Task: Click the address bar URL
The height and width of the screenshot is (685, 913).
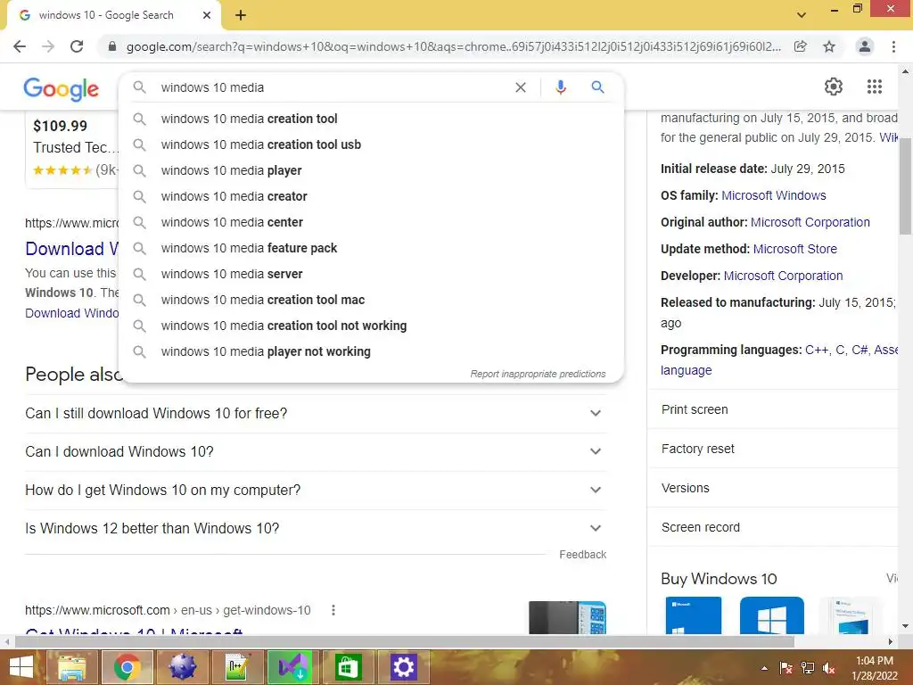Action: click(x=453, y=46)
